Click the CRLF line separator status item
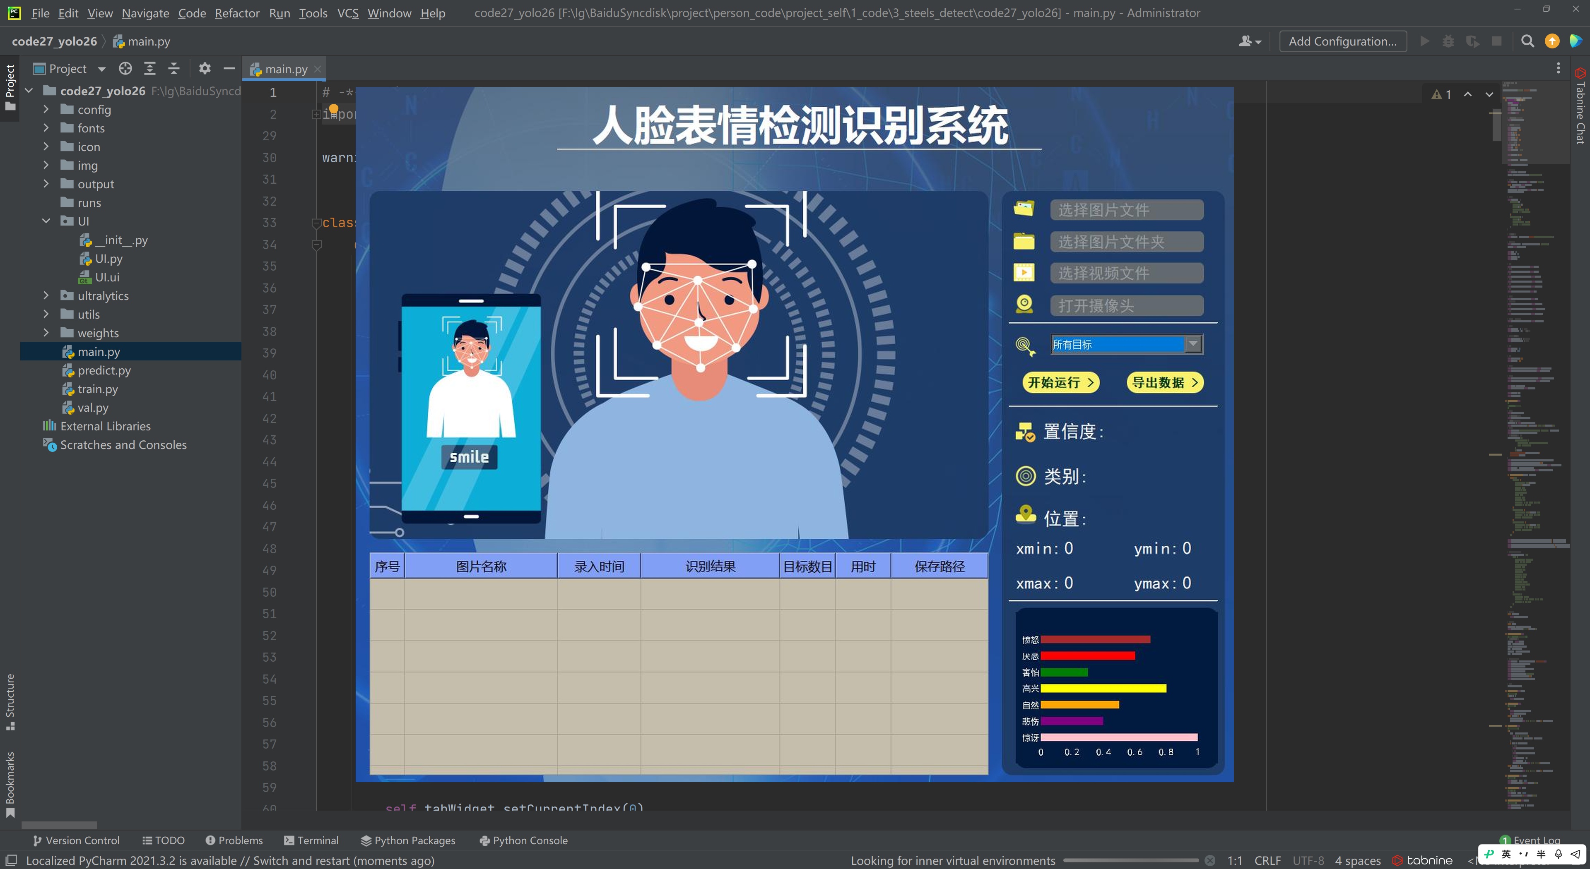1590x869 pixels. [x=1267, y=860]
